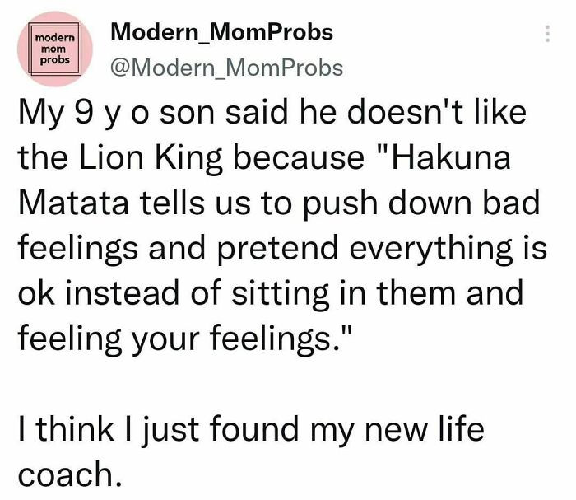Click the line "ok instead of sitting in them and"

(271, 292)
